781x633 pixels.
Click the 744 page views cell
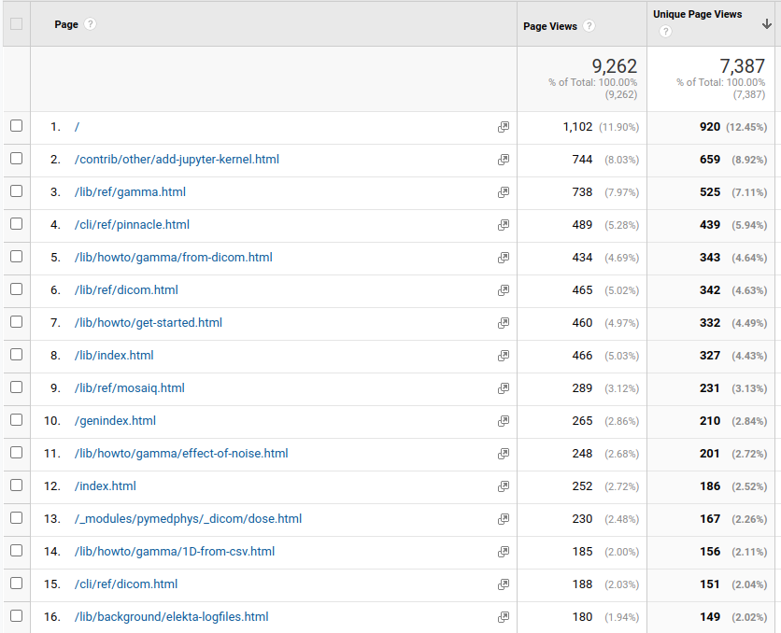pos(582,160)
